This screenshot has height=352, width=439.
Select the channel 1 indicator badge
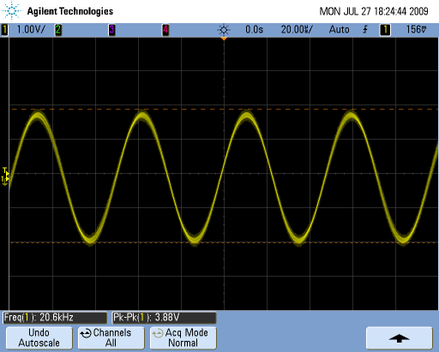click(5, 30)
